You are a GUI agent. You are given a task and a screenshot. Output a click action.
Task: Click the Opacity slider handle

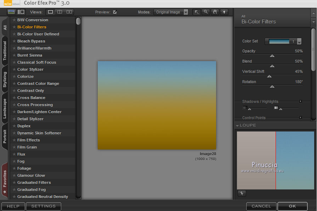point(272,55)
